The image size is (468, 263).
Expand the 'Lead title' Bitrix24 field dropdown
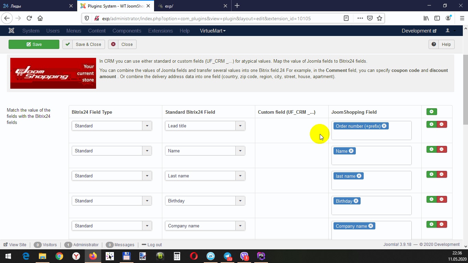[240, 126]
